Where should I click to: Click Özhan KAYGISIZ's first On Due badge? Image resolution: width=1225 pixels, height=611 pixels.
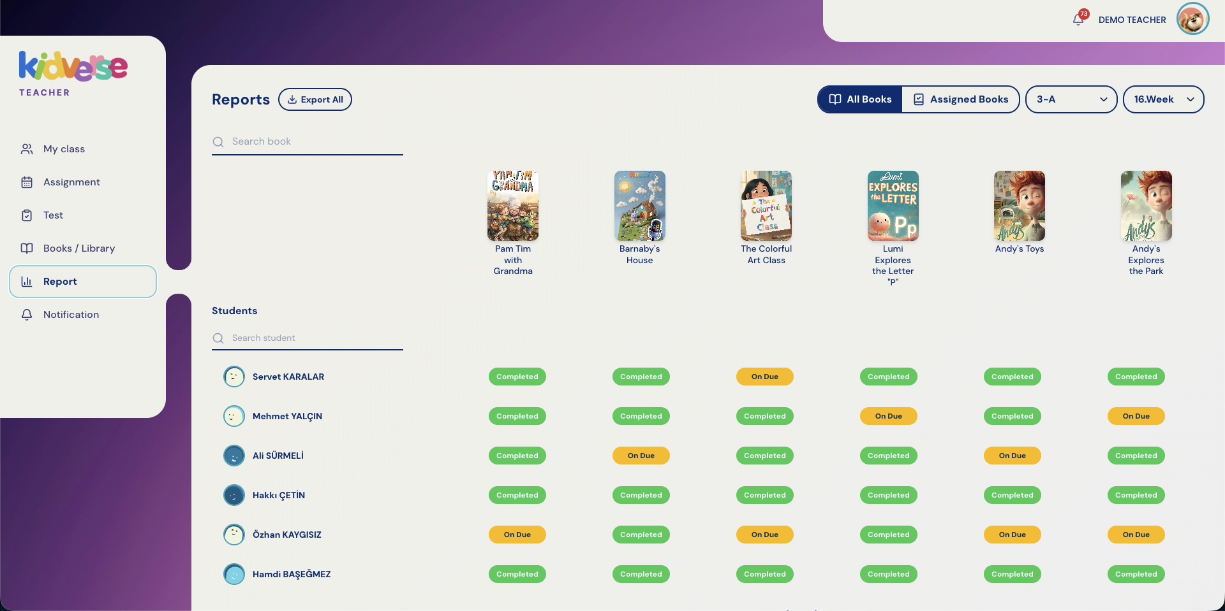[x=517, y=535]
